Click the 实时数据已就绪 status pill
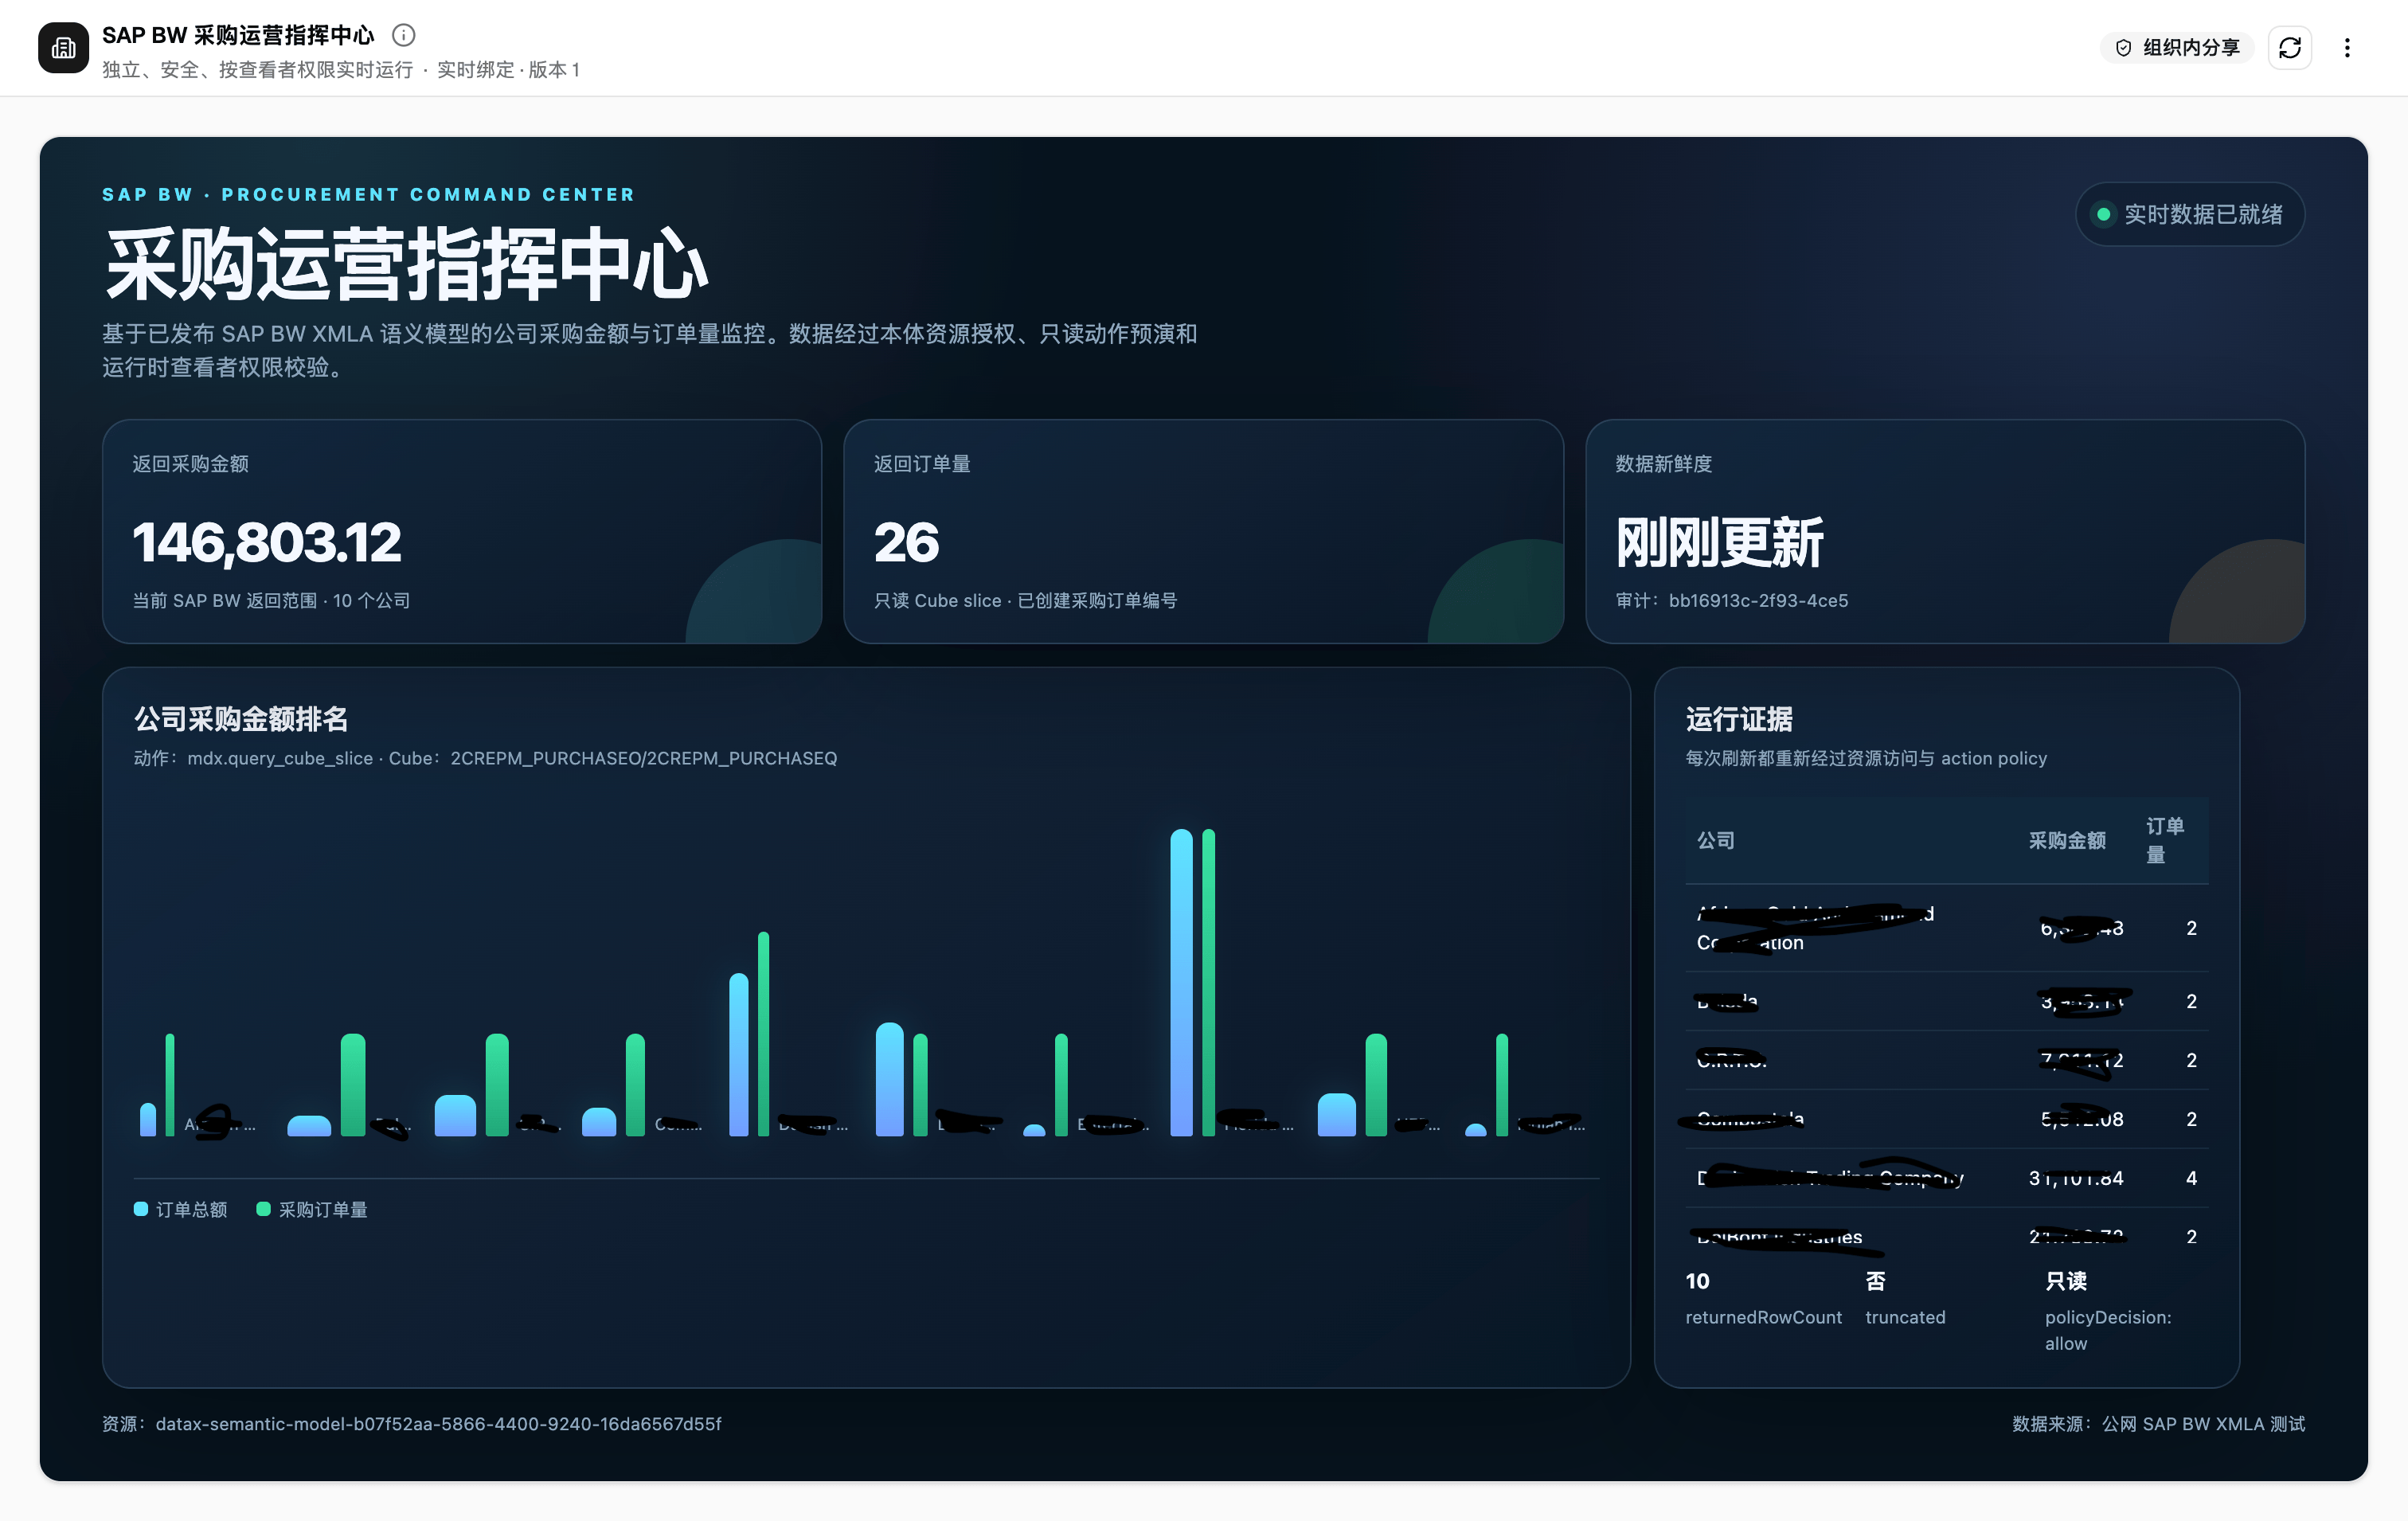This screenshot has height=1521, width=2408. click(2189, 214)
